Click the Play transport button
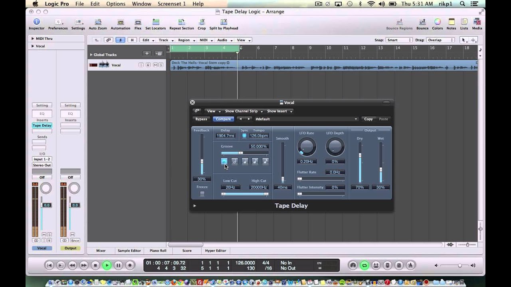The height and width of the screenshot is (287, 511). tap(107, 265)
